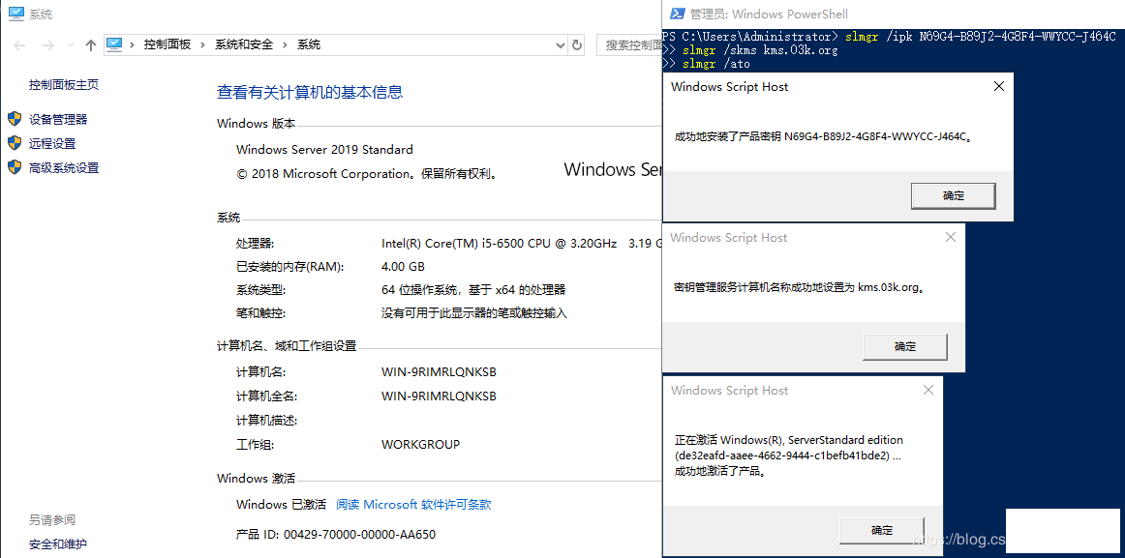Click the PowerShell window title bar
The height and width of the screenshot is (558, 1125).
[894, 14]
